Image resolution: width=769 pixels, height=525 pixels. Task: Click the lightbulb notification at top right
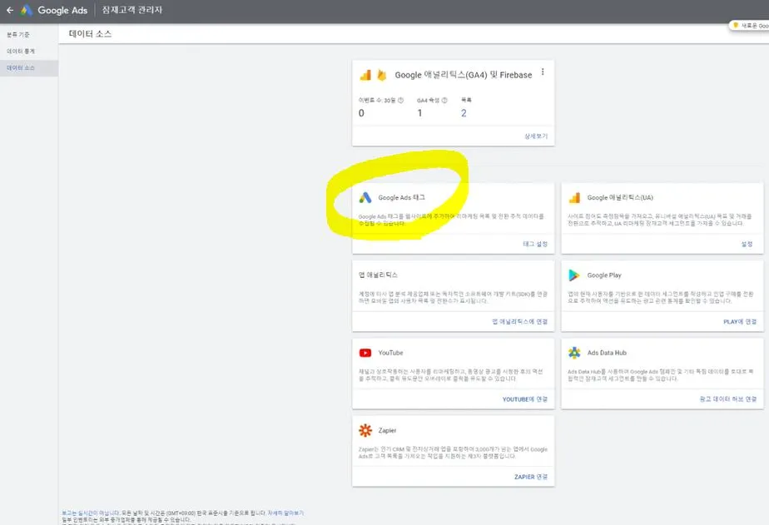[749, 26]
